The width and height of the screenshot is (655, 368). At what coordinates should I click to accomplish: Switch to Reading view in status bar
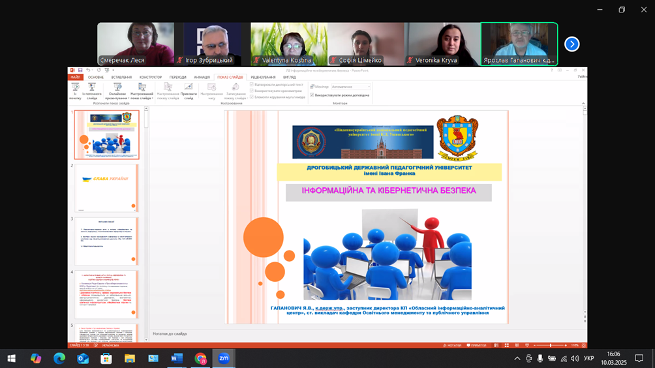517,345
